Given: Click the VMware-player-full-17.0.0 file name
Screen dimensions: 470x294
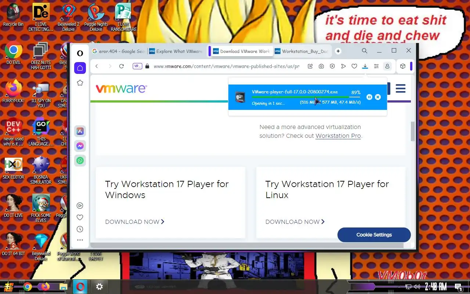Looking at the screenshot, I should (295, 92).
